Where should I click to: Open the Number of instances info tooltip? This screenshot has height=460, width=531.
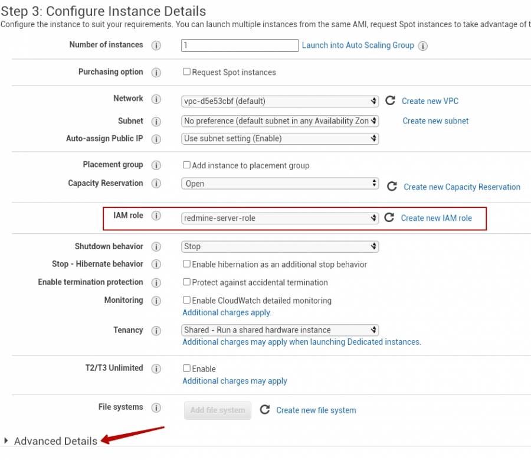[x=156, y=45]
